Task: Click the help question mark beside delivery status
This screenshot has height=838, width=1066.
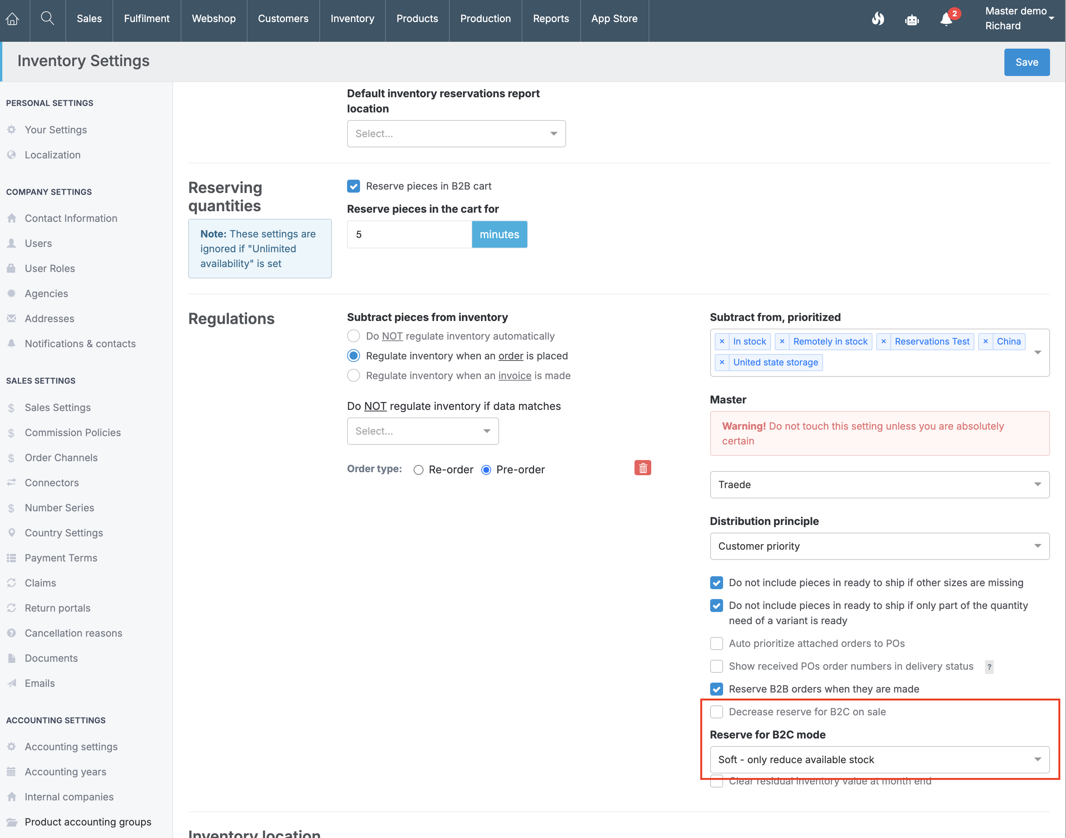Action: pyautogui.click(x=989, y=667)
